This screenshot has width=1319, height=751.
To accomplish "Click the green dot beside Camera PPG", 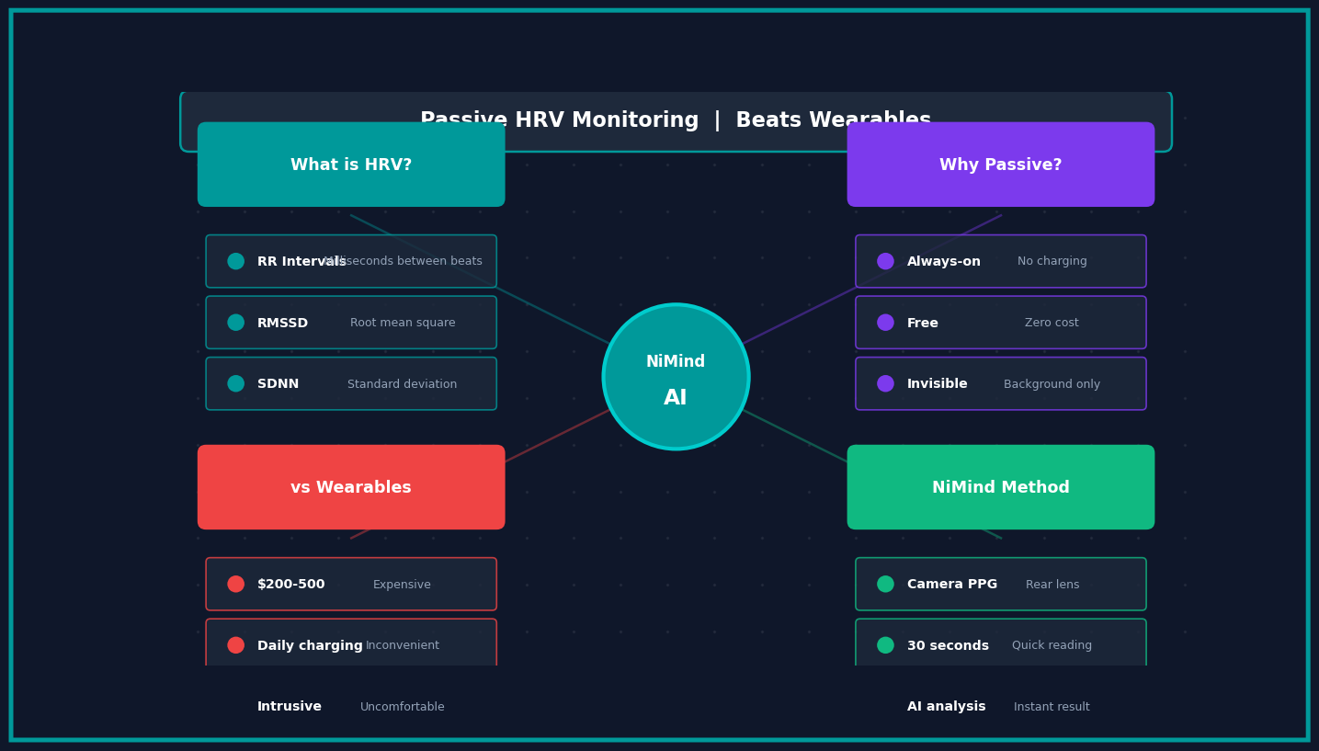I will [885, 584].
